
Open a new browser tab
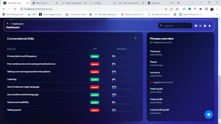click(x=178, y=3)
